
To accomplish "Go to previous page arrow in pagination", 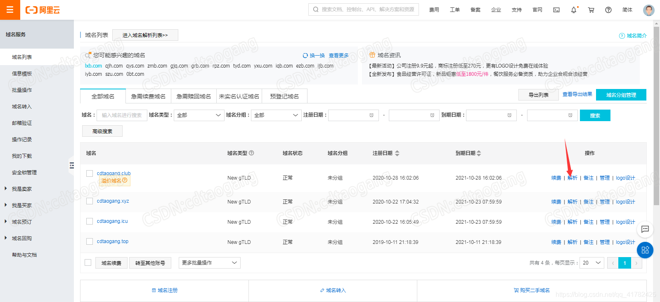I will click(x=613, y=263).
